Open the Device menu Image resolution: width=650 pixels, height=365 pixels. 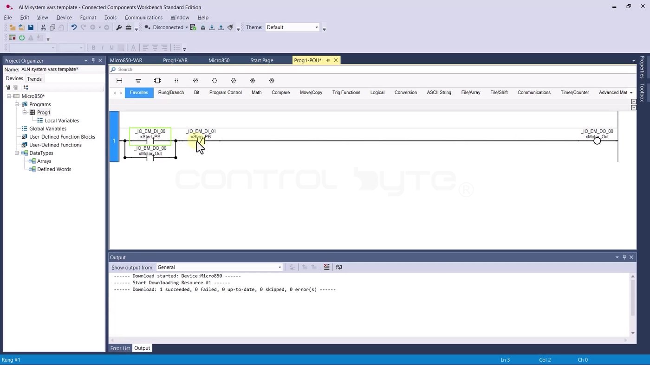[64, 18]
